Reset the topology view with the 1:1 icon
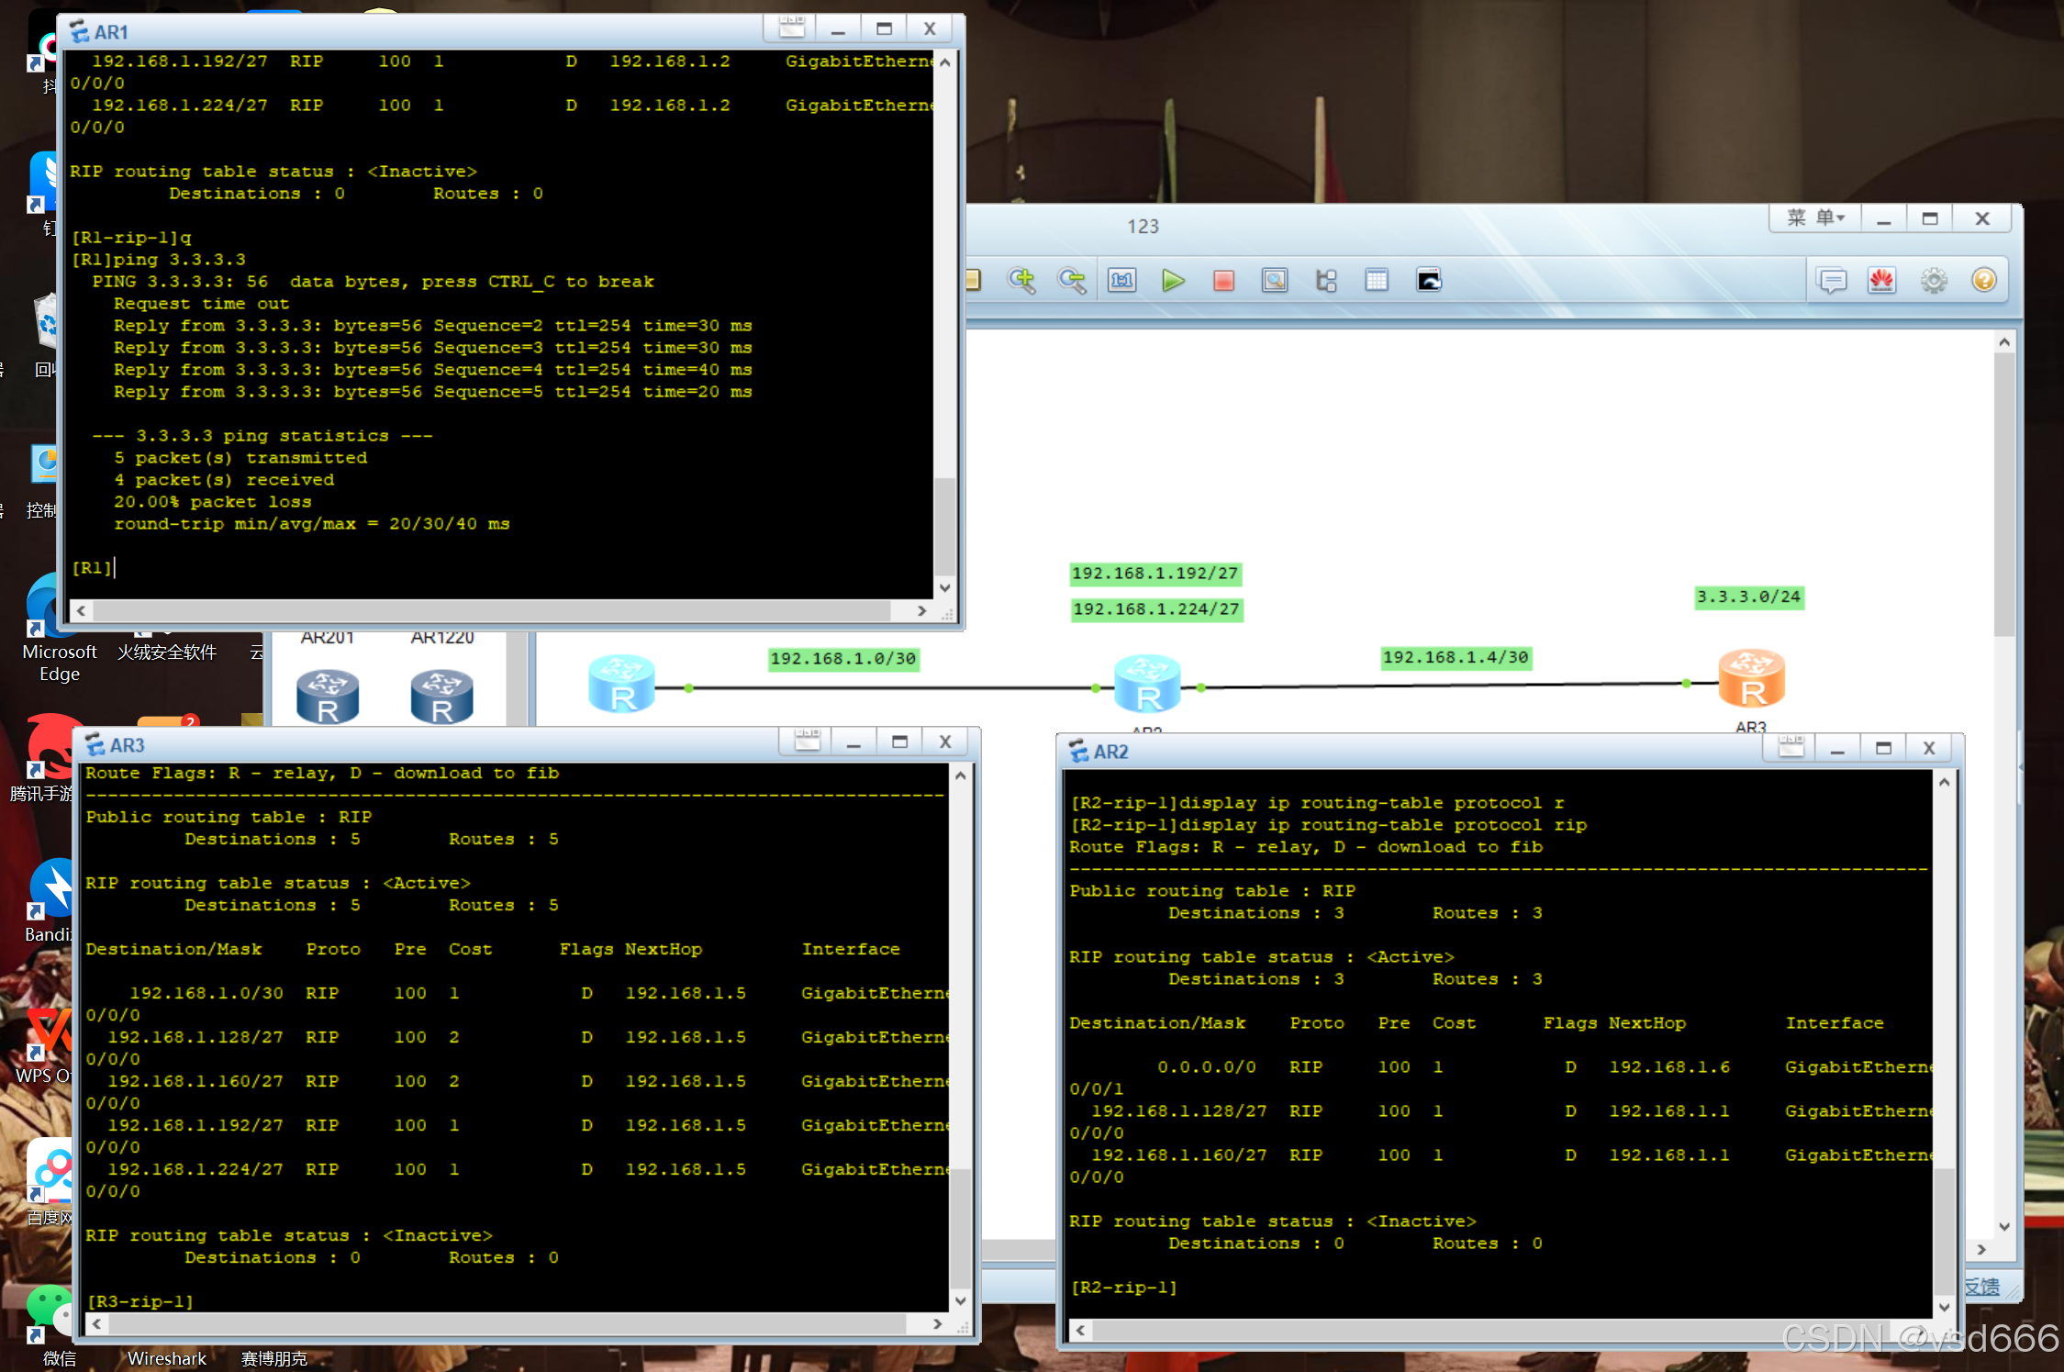The height and width of the screenshot is (1372, 2064). [1121, 280]
